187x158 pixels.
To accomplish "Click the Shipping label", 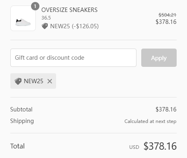I will 22,121.
